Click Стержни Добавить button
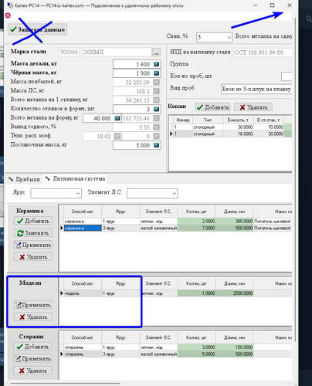 click(x=32, y=347)
